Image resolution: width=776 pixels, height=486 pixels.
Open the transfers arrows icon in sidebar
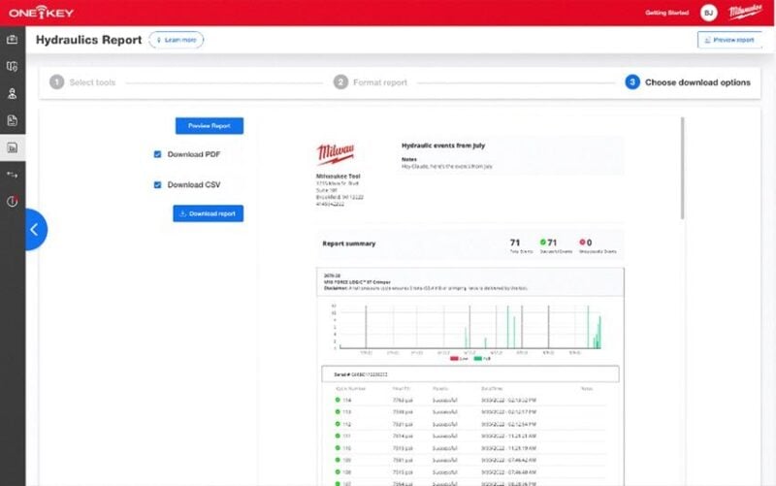click(x=13, y=175)
